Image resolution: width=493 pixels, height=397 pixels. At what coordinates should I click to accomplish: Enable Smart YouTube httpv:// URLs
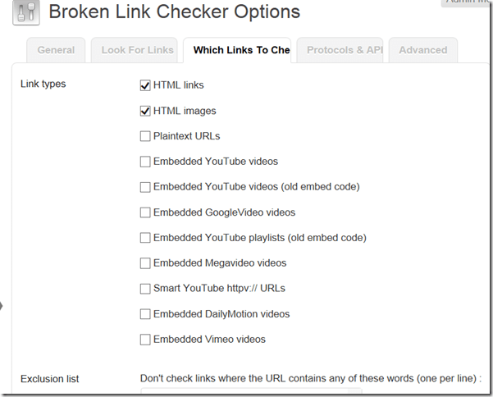point(145,289)
